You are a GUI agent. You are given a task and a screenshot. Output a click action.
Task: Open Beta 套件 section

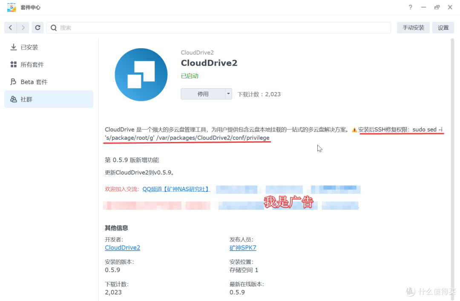(49, 82)
